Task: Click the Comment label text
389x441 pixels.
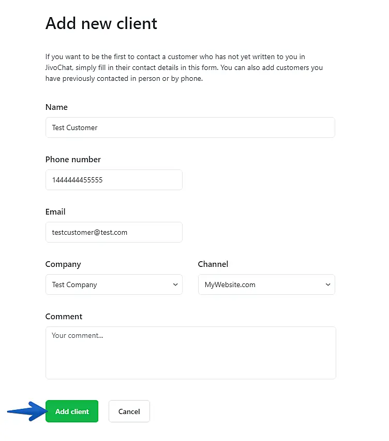Action: [64, 317]
